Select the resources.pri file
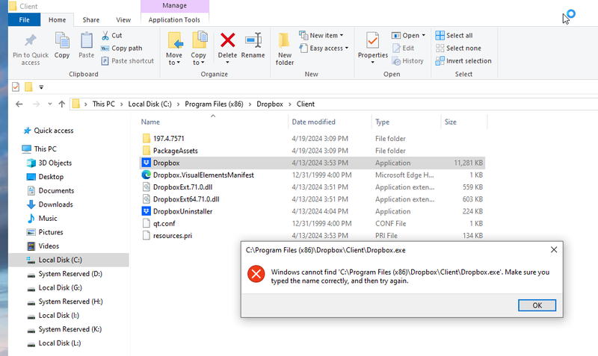Image resolution: width=598 pixels, height=356 pixels. pos(173,236)
